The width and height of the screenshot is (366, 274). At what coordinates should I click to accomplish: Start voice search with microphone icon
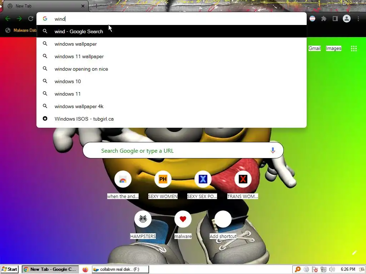coord(273,151)
